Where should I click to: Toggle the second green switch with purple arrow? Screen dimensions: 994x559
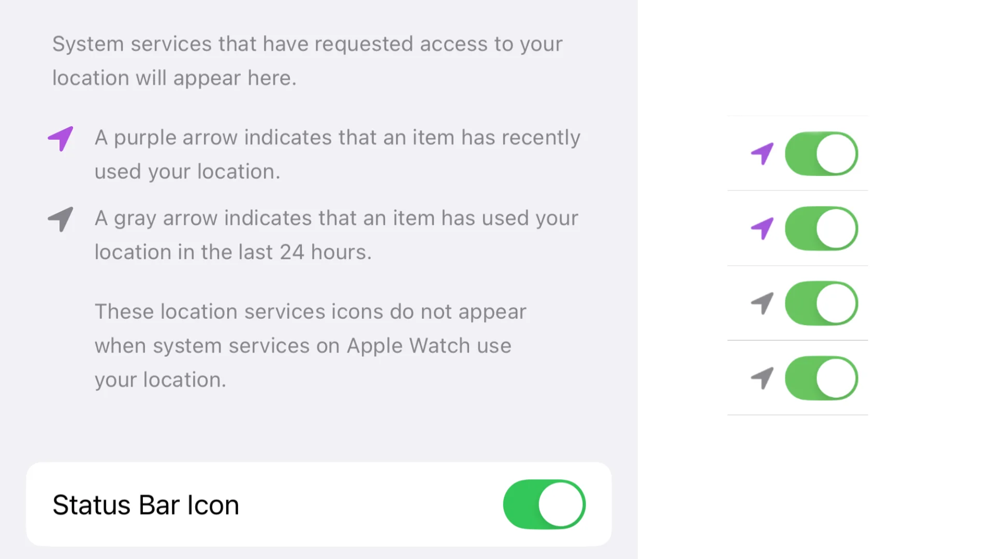pyautogui.click(x=821, y=229)
